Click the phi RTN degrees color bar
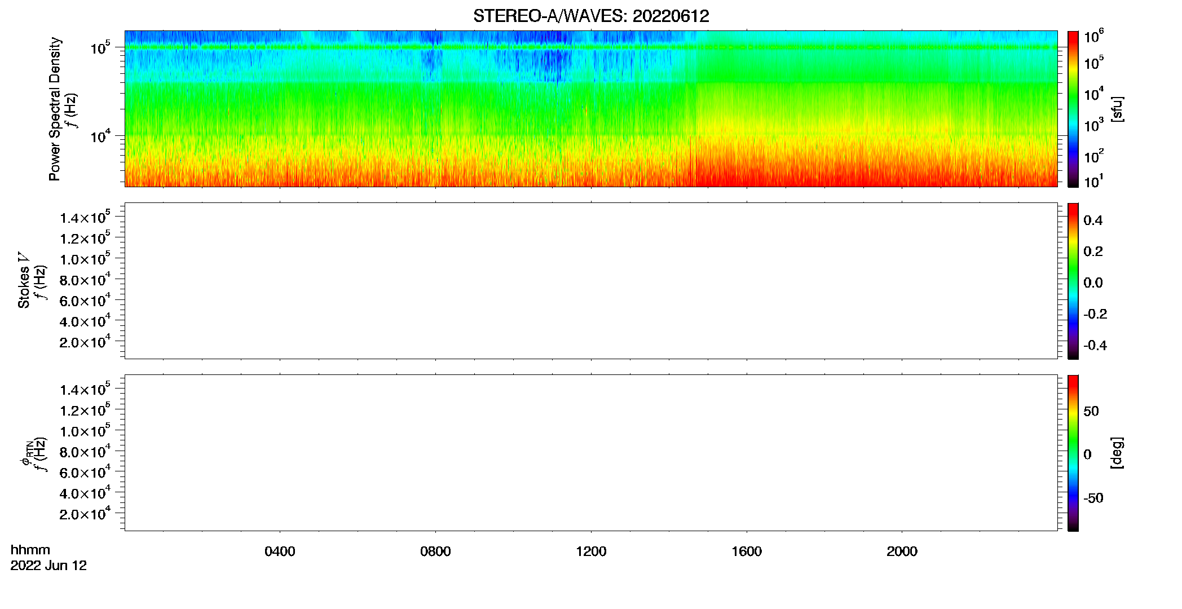 click(x=1073, y=453)
